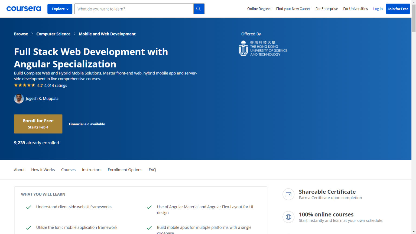Expand the breadcrumb arrow after Browse
Screen dimensions: 416x234
[x=32, y=34]
